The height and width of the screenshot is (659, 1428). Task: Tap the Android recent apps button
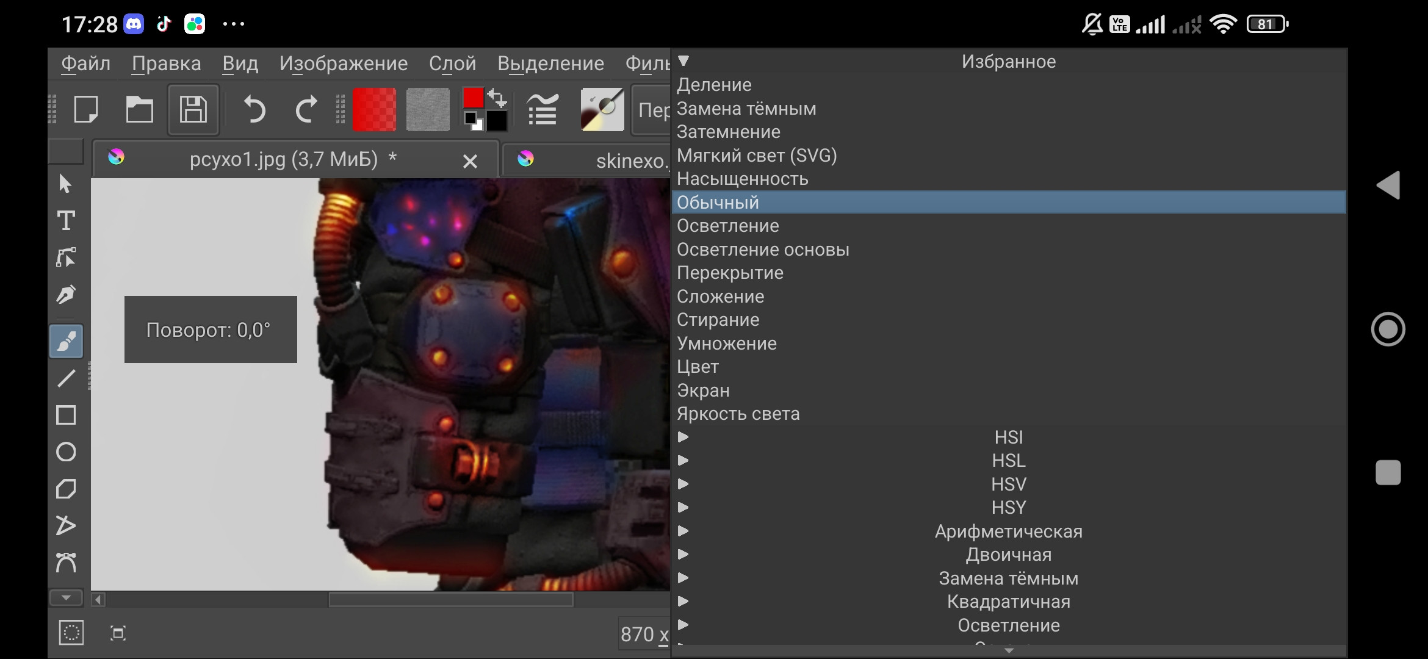1388,472
